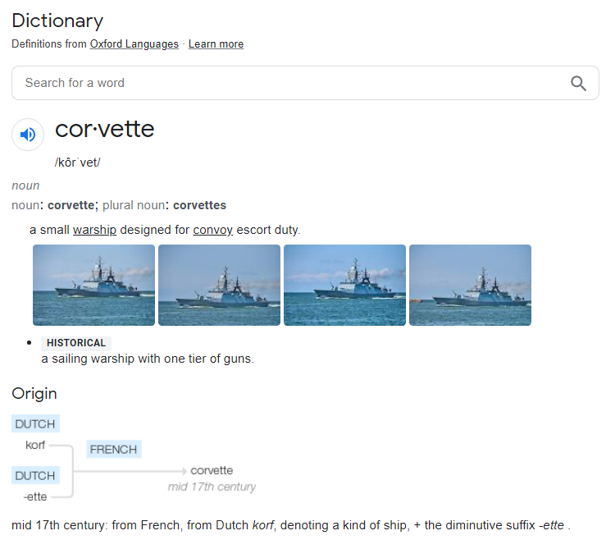Click the etymology sentence below the chart
Viewport: 606px width, 549px height.
coord(291,525)
